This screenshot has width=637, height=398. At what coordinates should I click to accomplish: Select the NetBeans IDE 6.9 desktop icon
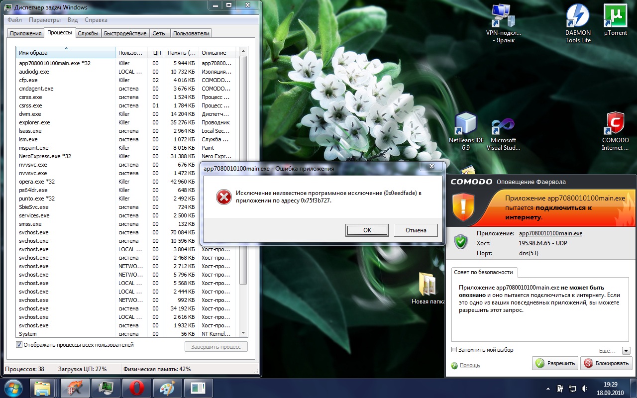coord(466,131)
